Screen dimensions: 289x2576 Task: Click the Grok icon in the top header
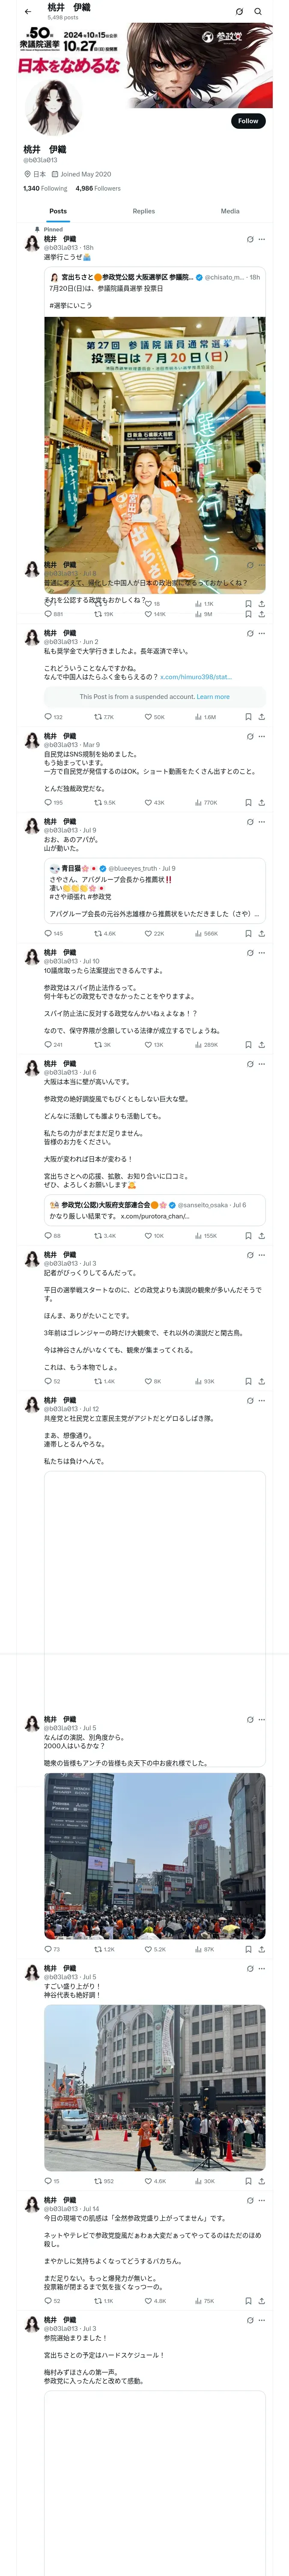239,11
